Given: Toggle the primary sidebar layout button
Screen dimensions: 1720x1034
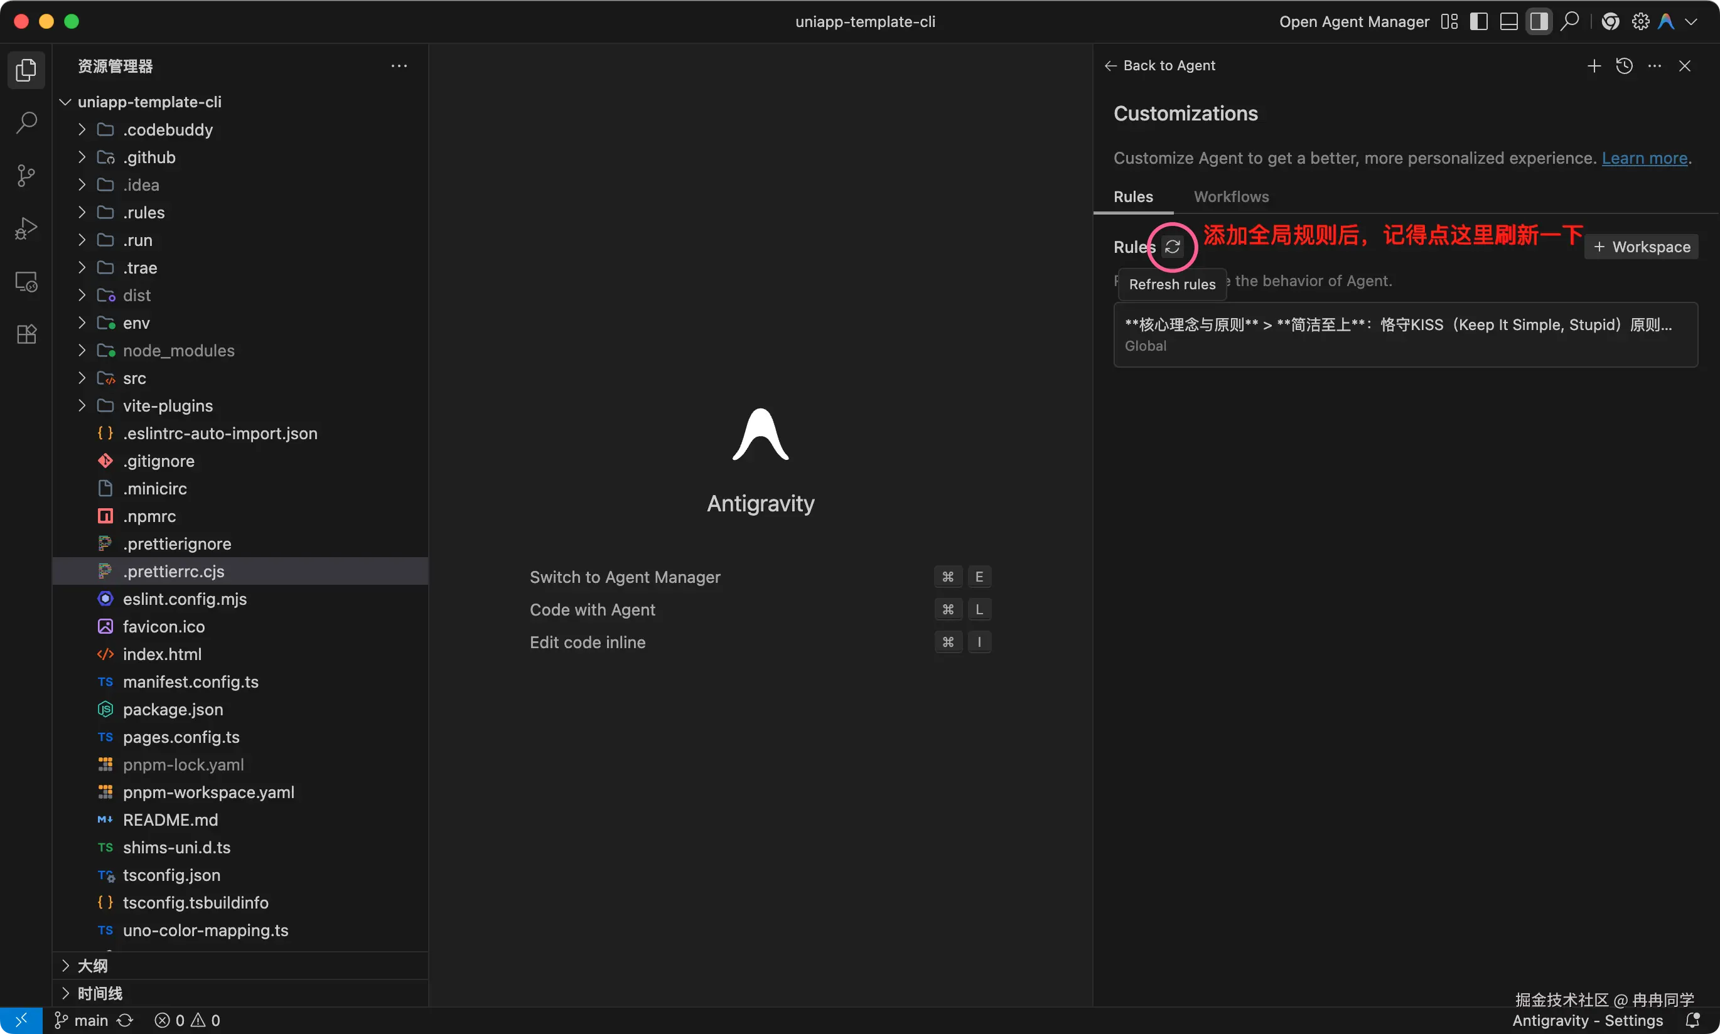Looking at the screenshot, I should [x=1478, y=21].
